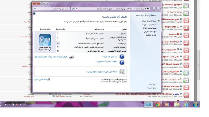Open view and print detailed system information link
The height and width of the screenshot is (117, 209).
point(51,57)
